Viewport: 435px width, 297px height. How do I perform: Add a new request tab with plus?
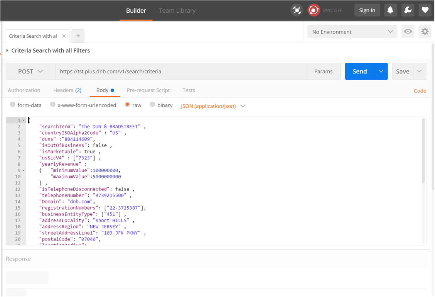78,36
